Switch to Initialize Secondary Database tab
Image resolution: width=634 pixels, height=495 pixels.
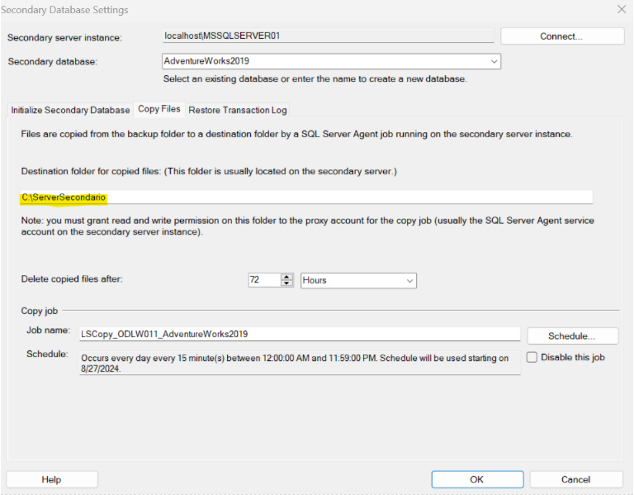[70, 110]
